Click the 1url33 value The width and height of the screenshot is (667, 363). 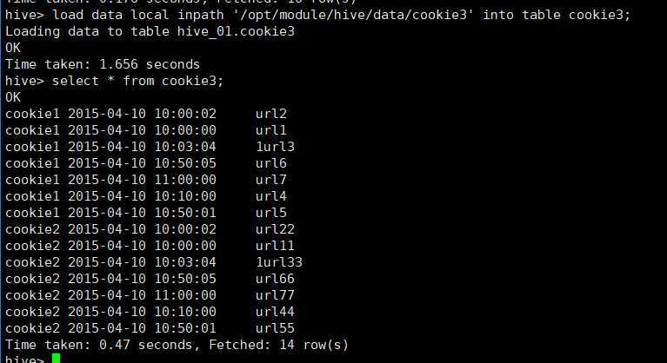click(279, 262)
